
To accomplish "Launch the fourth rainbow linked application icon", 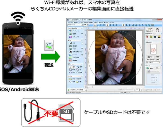I will [159, 37].
